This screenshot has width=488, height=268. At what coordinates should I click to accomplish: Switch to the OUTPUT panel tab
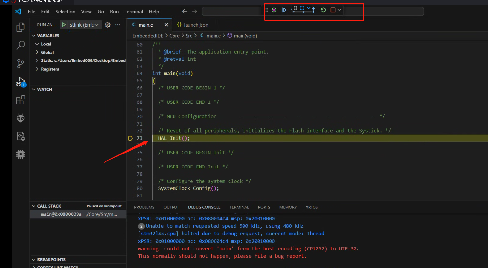tap(171, 207)
